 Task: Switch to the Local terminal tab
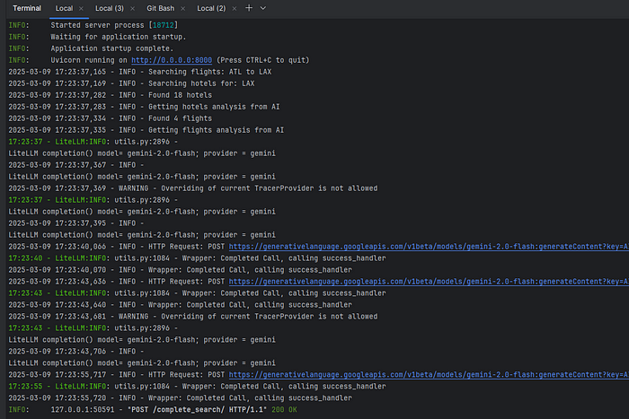64,8
